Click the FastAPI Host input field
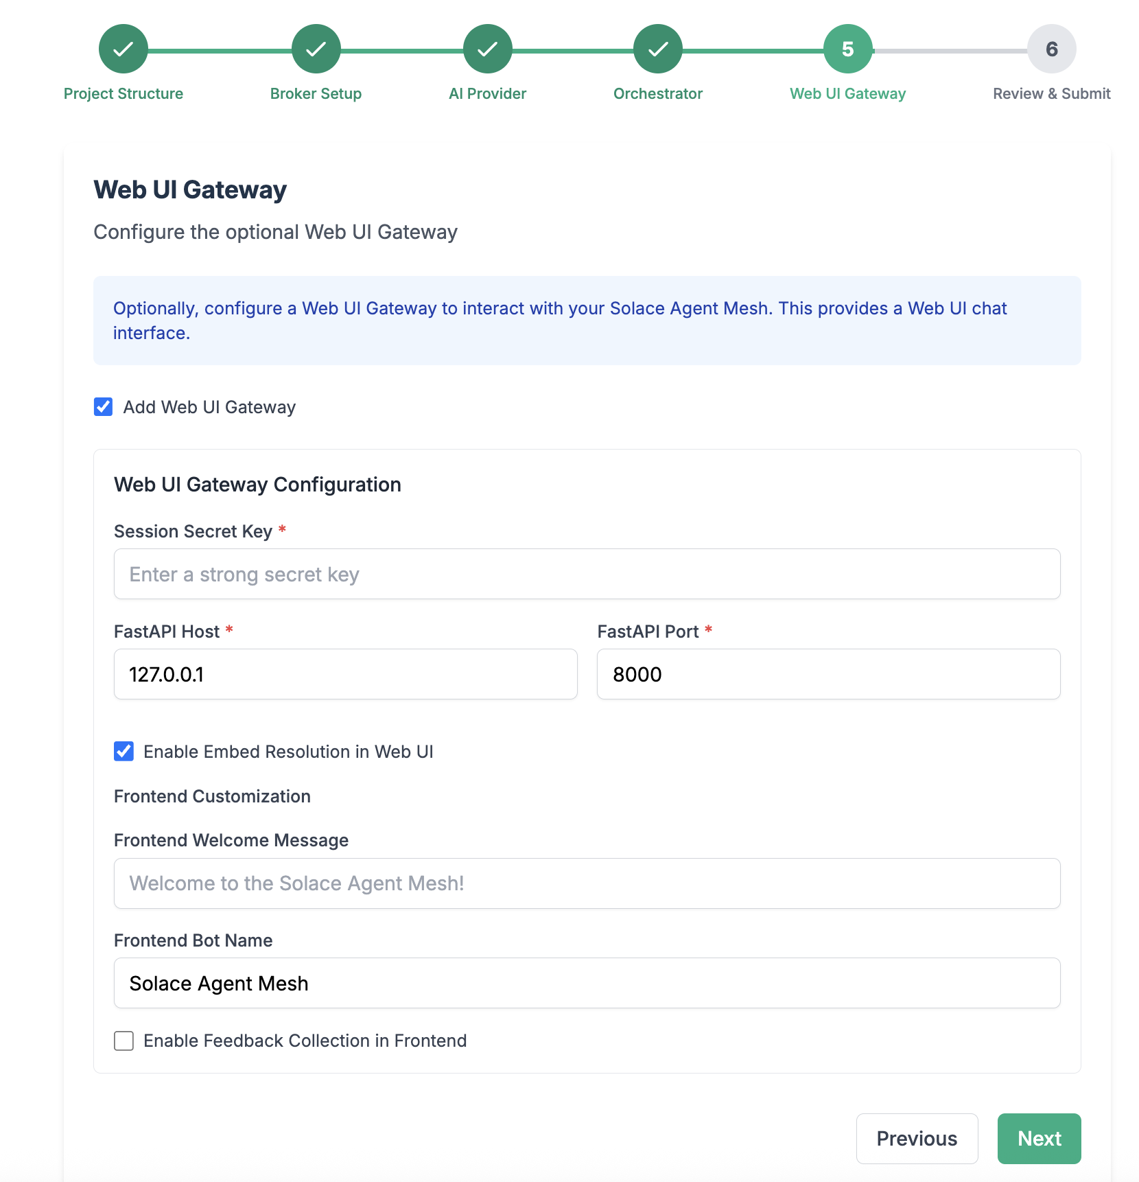This screenshot has height=1182, width=1139. pyautogui.click(x=345, y=674)
